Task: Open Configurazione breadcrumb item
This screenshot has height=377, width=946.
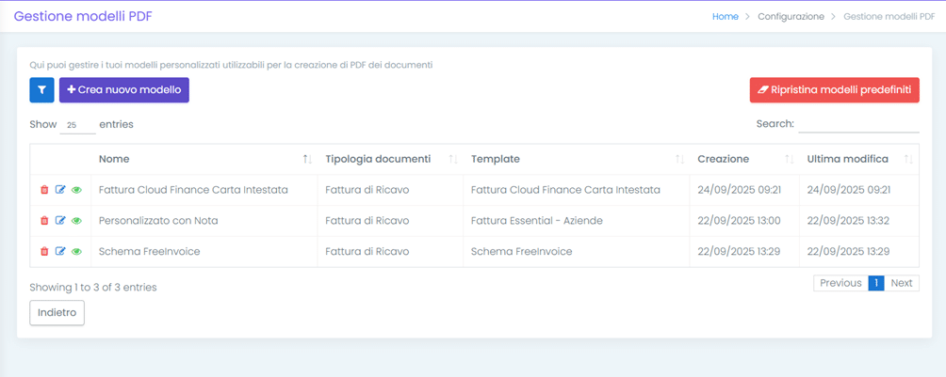Action: coord(791,16)
